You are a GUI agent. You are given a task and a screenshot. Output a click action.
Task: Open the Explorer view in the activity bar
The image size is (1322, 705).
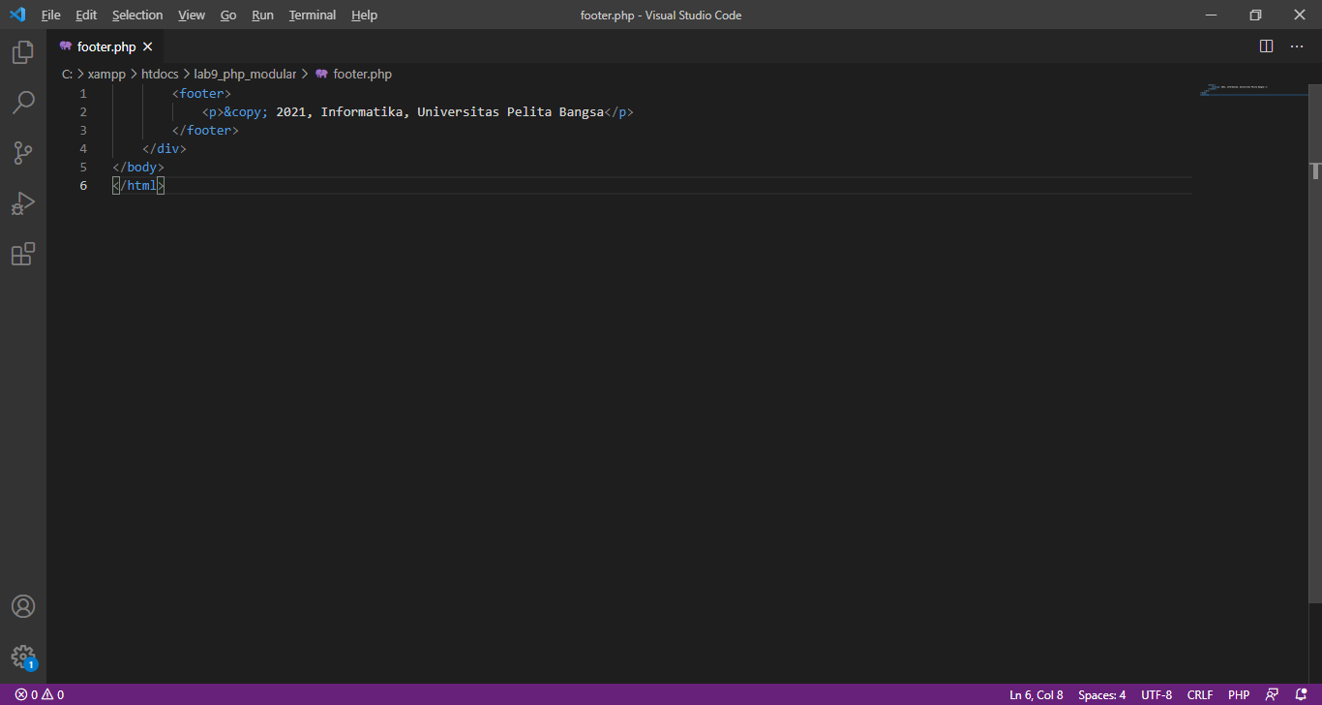coord(23,52)
